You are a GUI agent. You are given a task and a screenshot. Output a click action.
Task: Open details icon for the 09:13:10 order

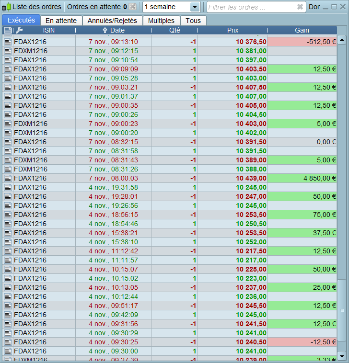pos(8,42)
